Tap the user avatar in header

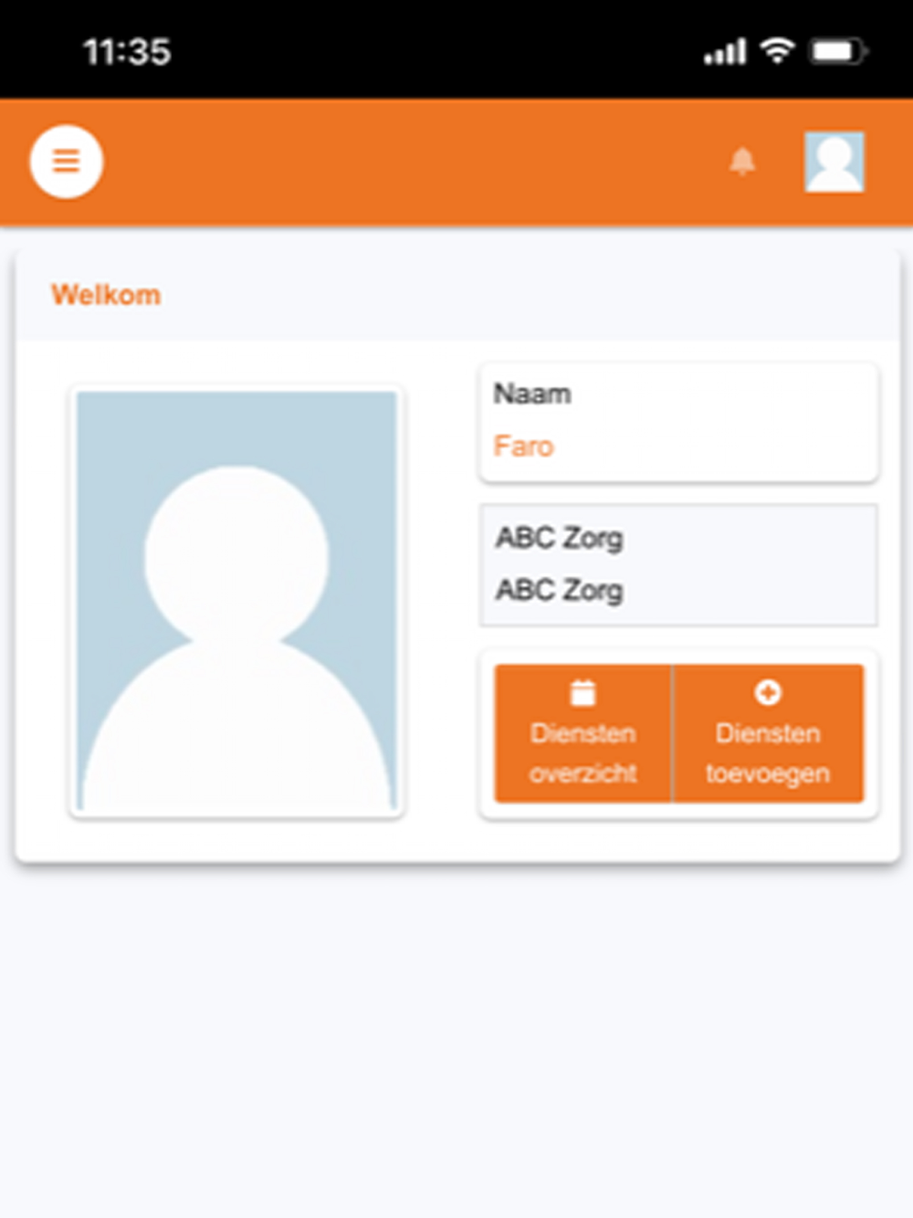coord(834,162)
